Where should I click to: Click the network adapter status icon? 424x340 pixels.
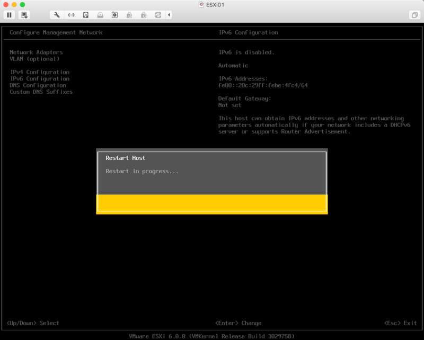71,15
